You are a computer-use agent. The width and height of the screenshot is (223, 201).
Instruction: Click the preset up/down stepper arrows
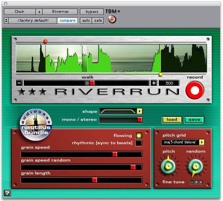[6, 21]
